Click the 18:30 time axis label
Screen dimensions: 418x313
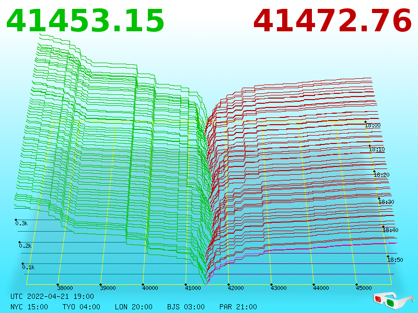[x=386, y=202]
